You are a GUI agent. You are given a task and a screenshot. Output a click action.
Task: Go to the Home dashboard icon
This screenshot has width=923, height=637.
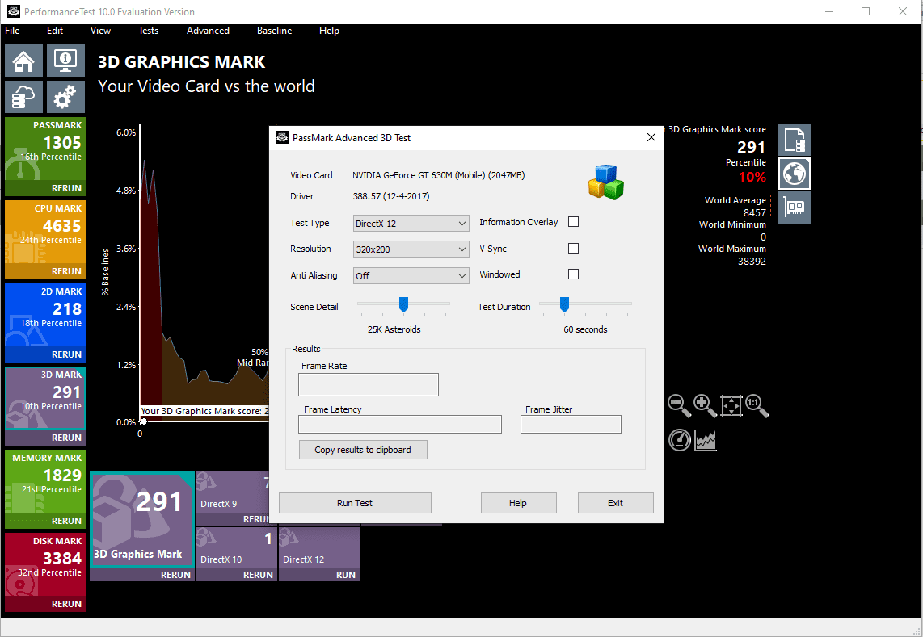coord(24,61)
